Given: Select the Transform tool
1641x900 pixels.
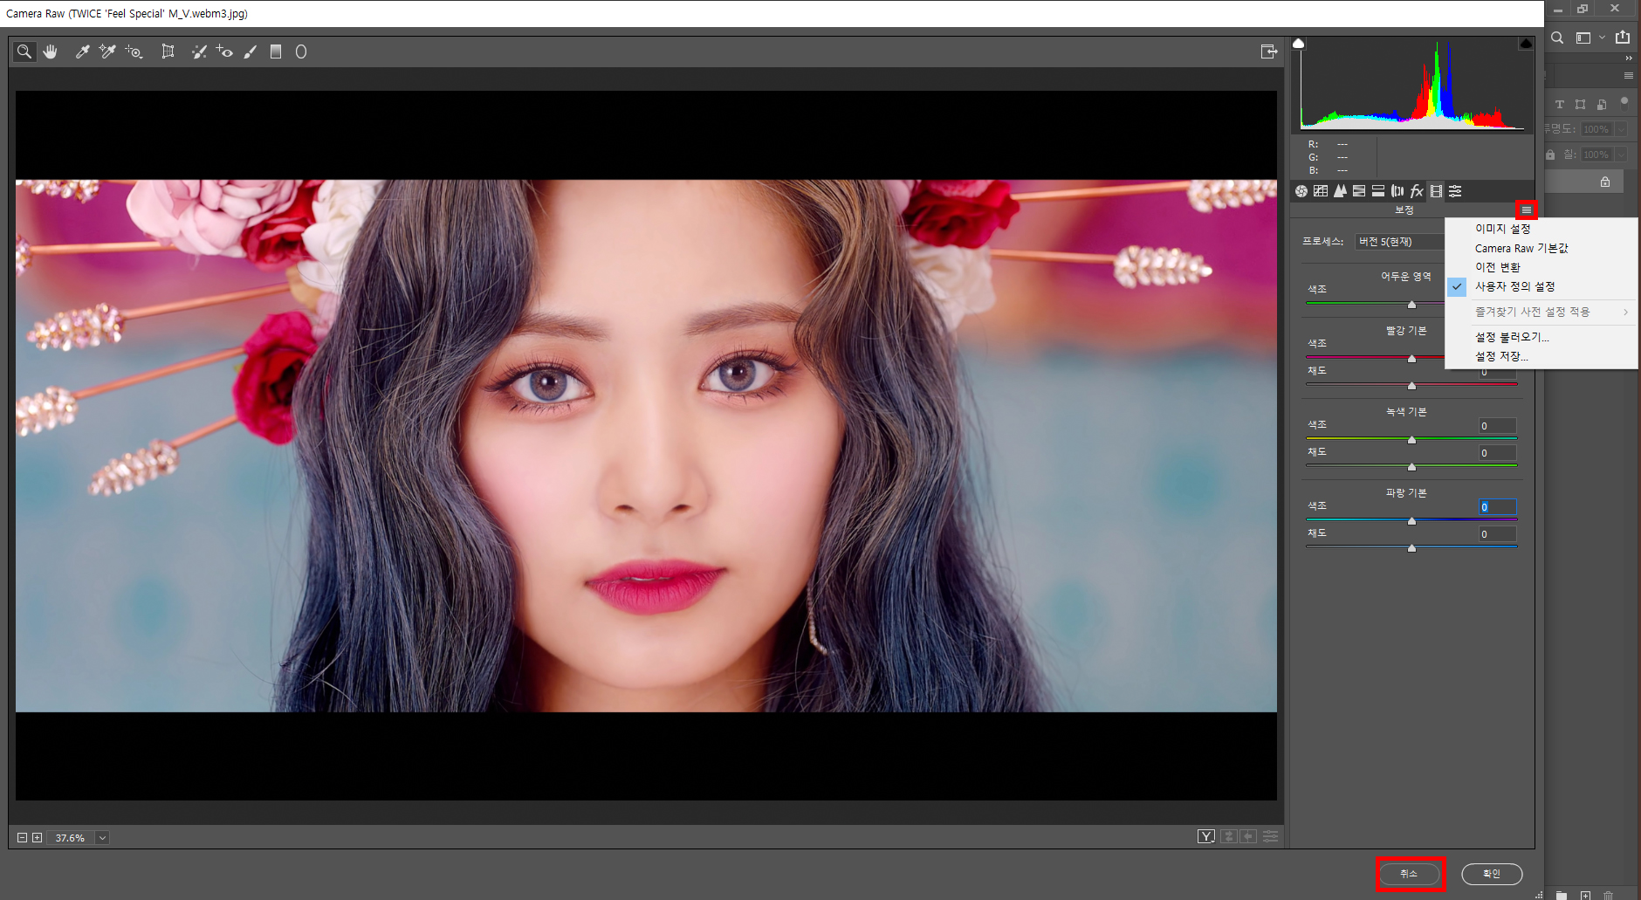Looking at the screenshot, I should pyautogui.click(x=168, y=52).
